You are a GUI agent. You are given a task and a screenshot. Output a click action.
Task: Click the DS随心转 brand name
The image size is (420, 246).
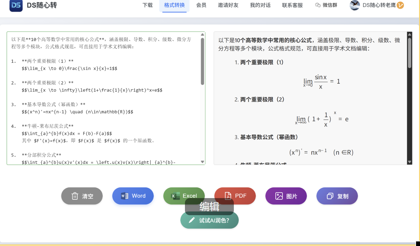(42, 5)
